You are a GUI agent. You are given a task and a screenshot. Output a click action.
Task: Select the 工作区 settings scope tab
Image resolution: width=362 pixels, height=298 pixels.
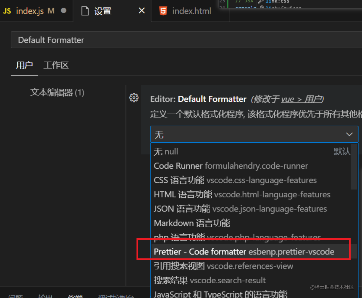pyautogui.click(x=56, y=65)
